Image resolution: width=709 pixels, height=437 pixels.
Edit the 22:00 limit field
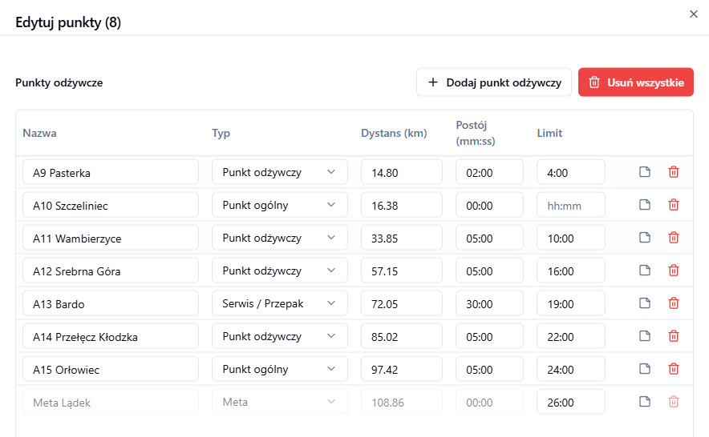[570, 336]
